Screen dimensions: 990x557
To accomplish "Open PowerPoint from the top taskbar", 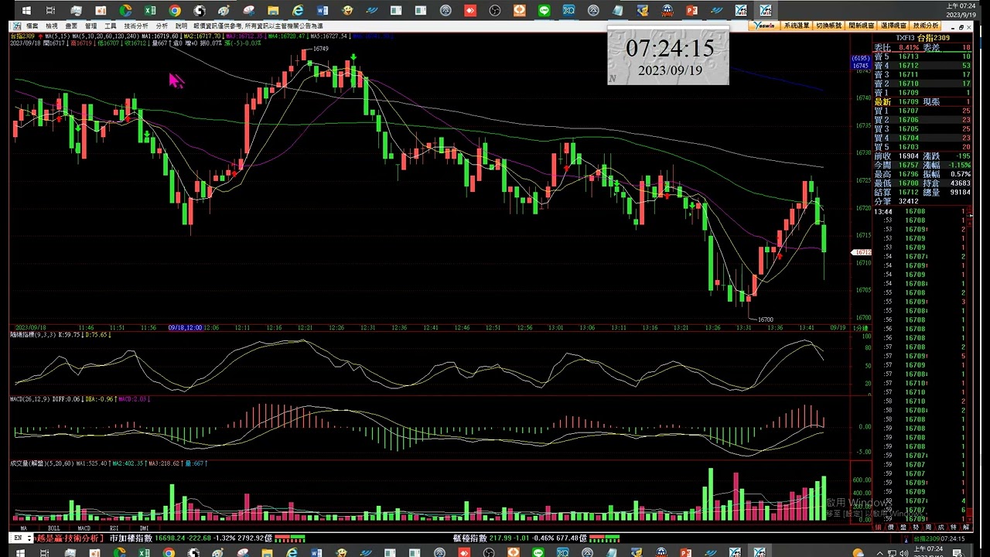I will click(691, 10).
